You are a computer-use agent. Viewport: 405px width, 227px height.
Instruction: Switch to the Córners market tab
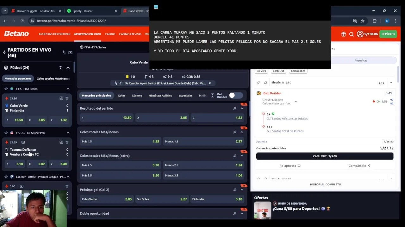(x=137, y=96)
